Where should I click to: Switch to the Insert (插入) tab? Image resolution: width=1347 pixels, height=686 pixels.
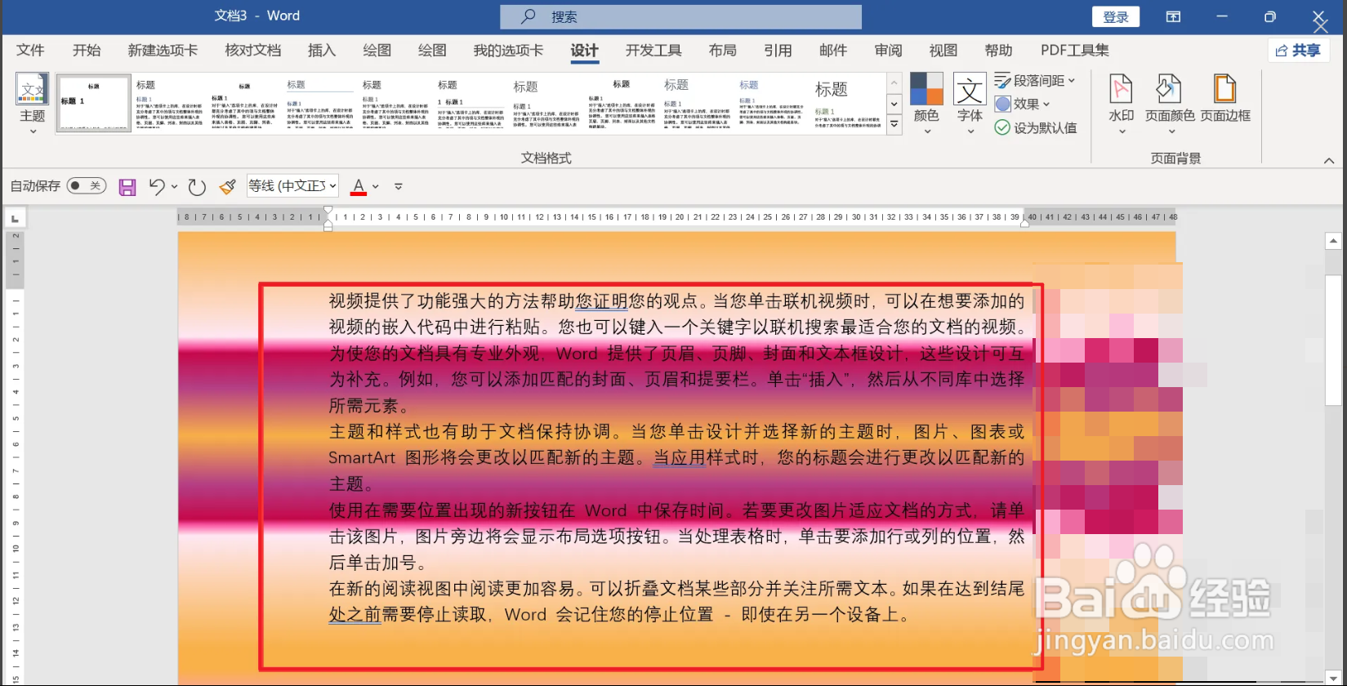point(322,50)
